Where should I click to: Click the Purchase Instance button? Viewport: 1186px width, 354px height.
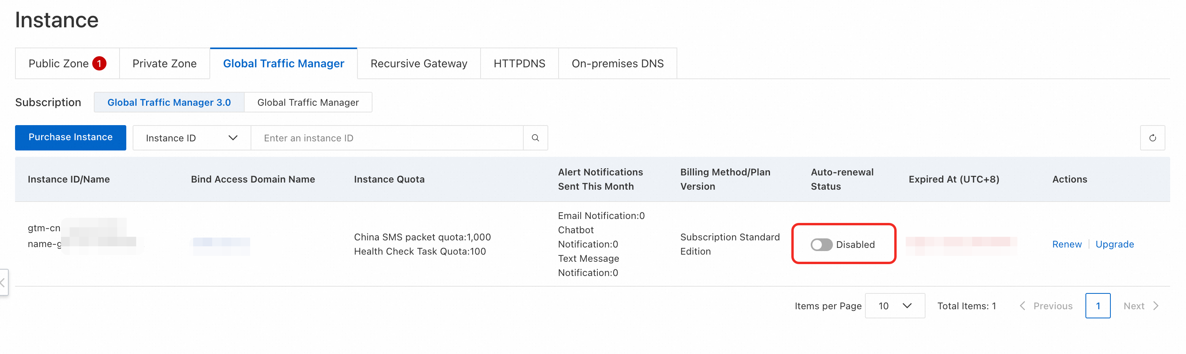[70, 137]
